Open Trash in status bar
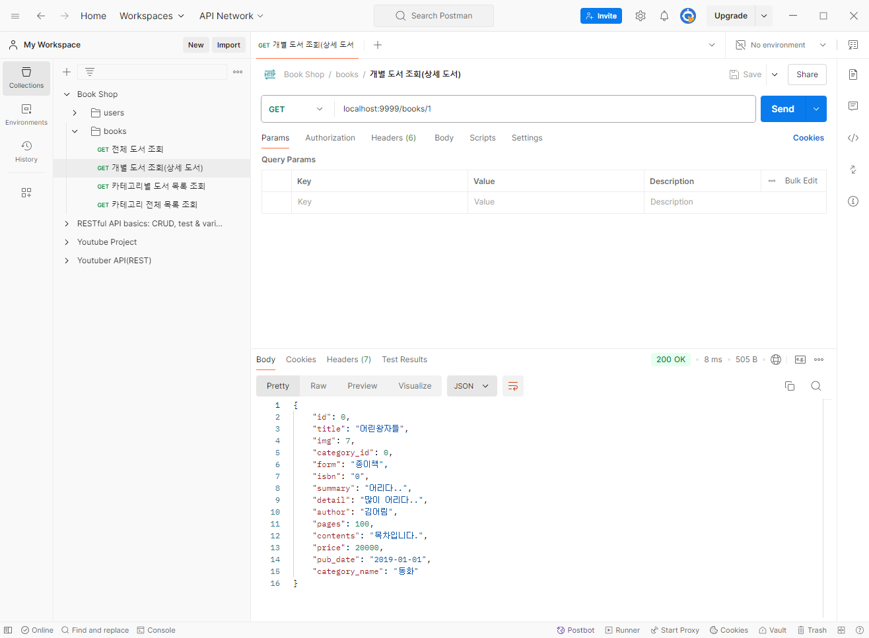Screen dimensions: 869x638 point(812,630)
